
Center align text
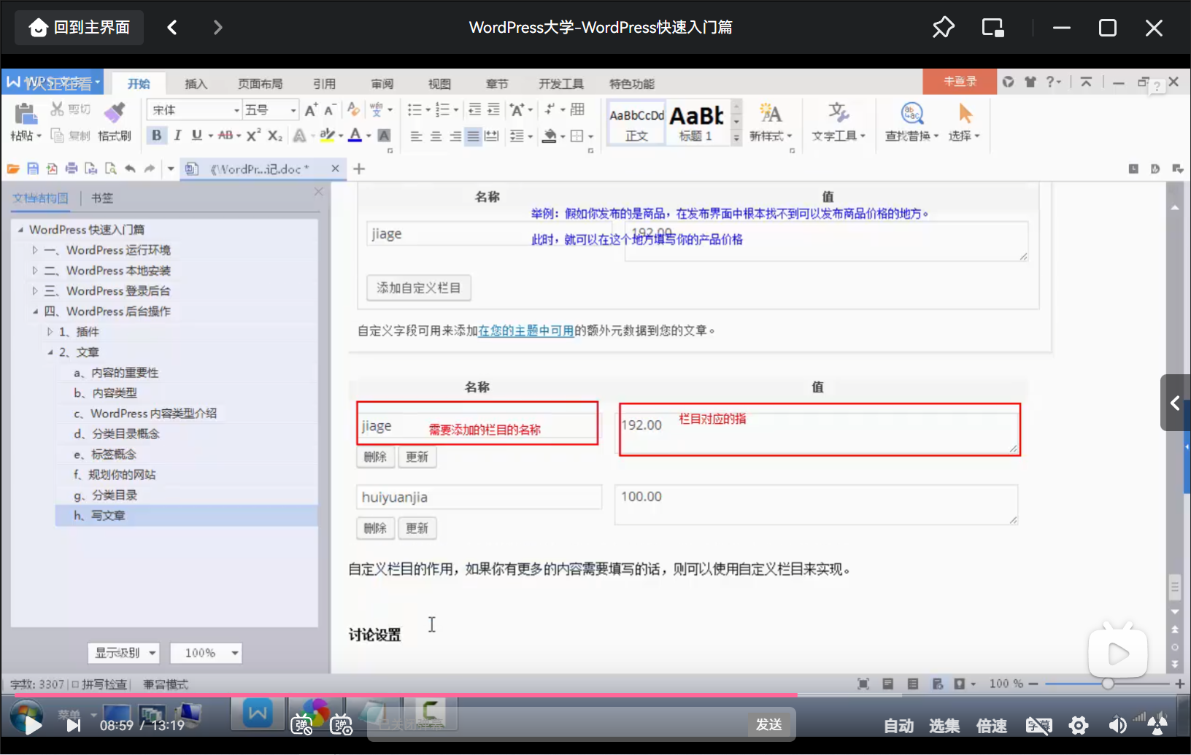click(436, 136)
